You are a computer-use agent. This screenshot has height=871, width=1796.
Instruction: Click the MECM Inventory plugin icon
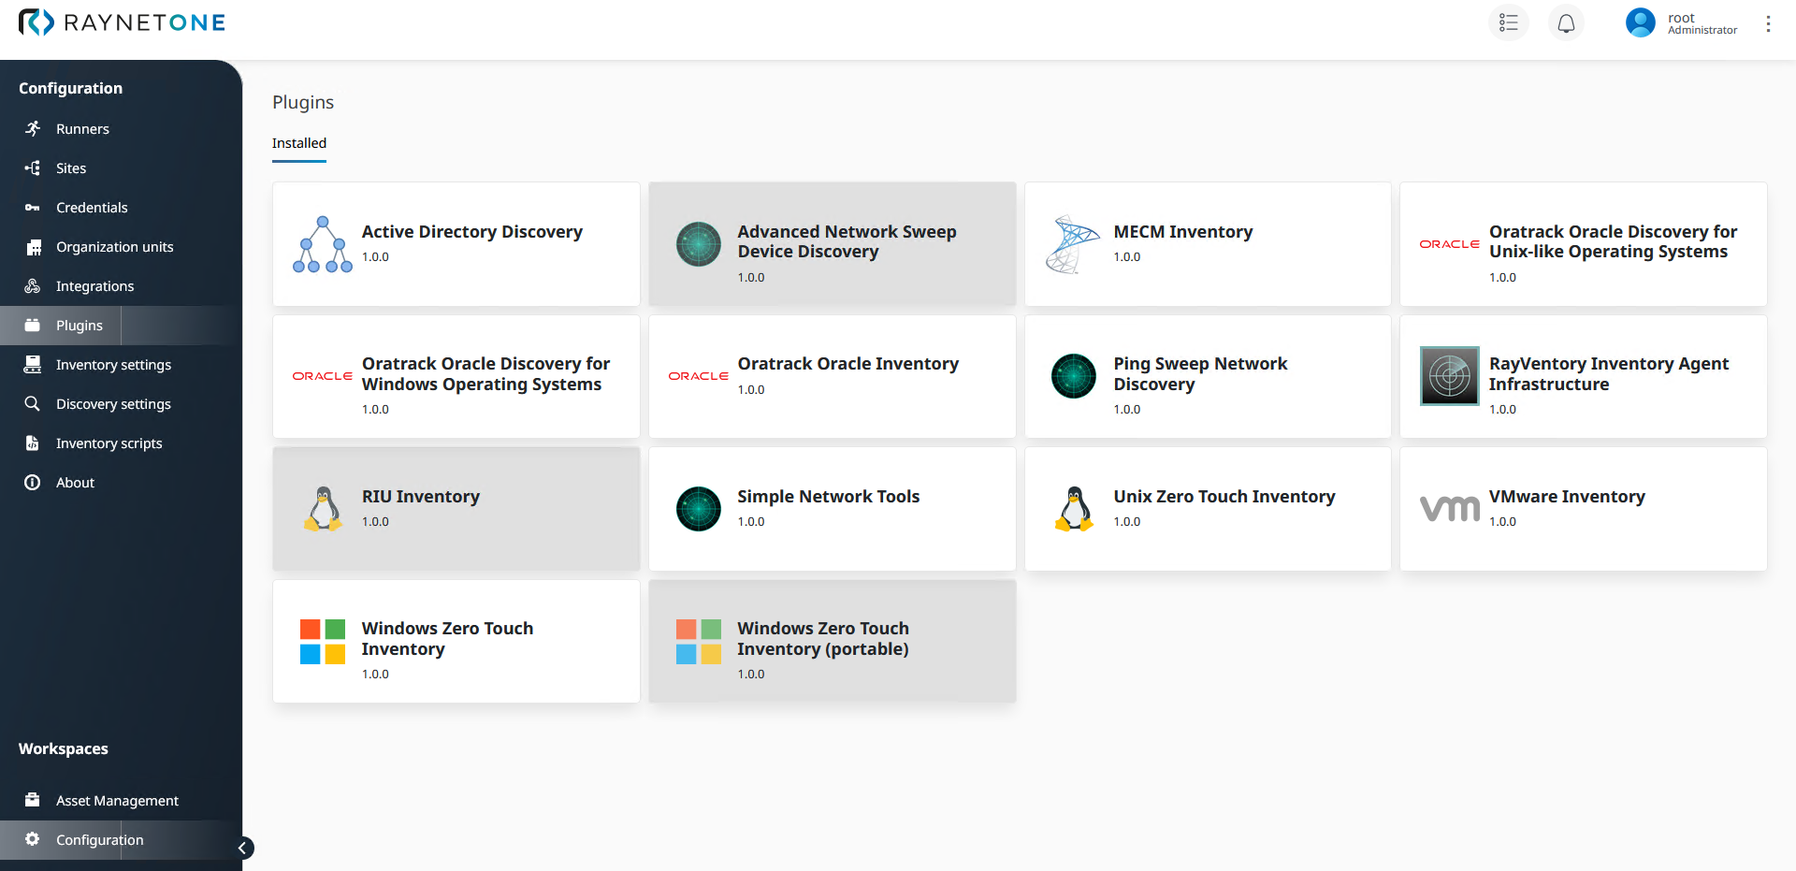coord(1073,244)
